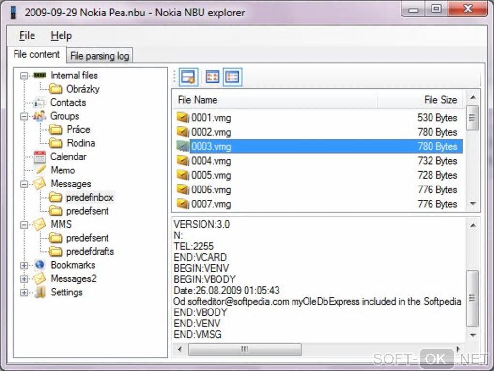Collapse the Groups tree node
Screen dimensions: 494x371
click(24, 117)
